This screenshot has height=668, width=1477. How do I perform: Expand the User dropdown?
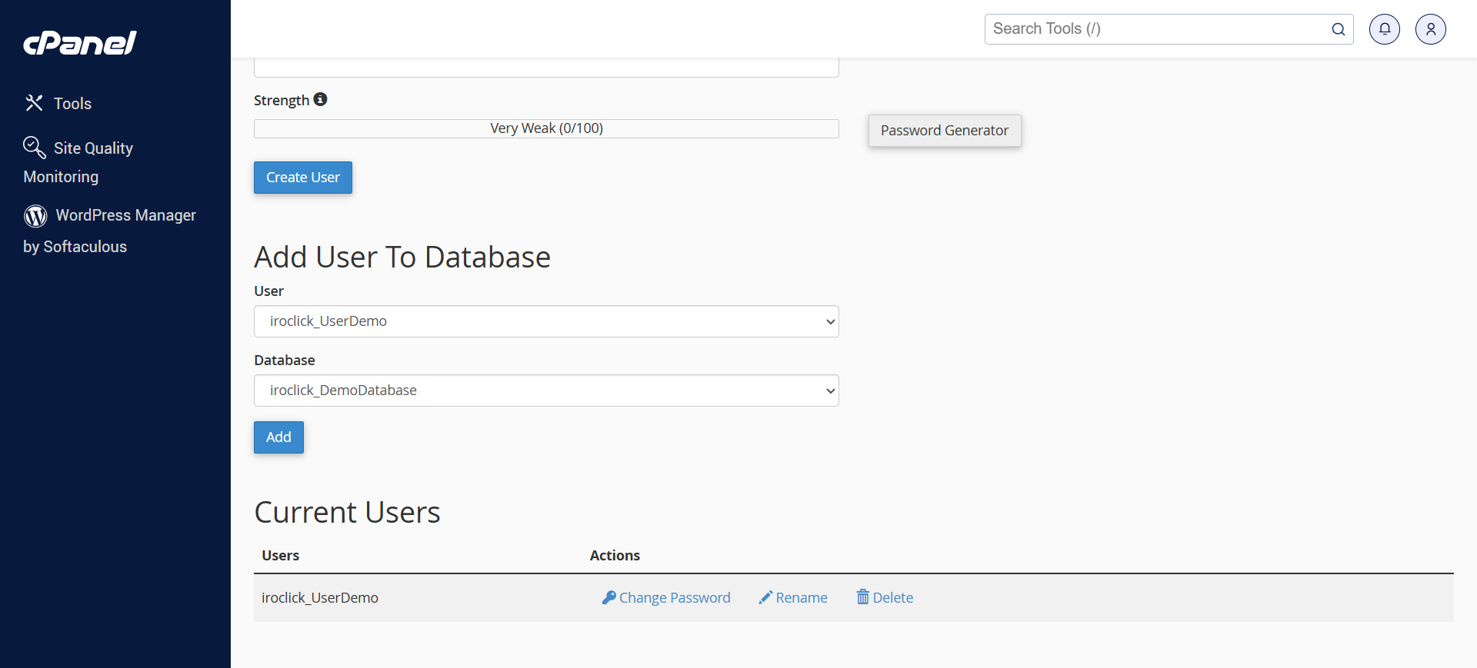546,321
